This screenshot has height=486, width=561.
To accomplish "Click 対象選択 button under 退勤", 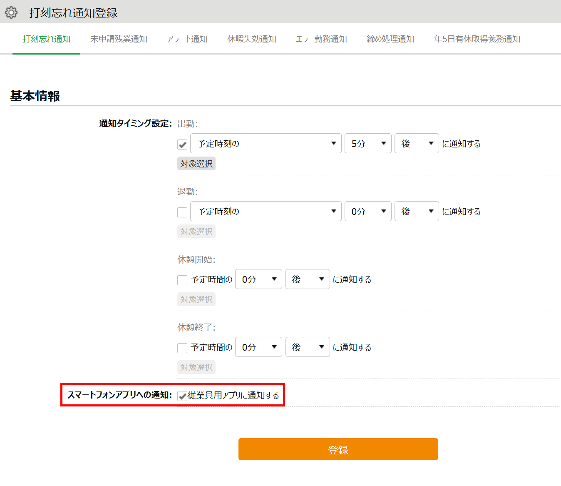I will coord(196,232).
